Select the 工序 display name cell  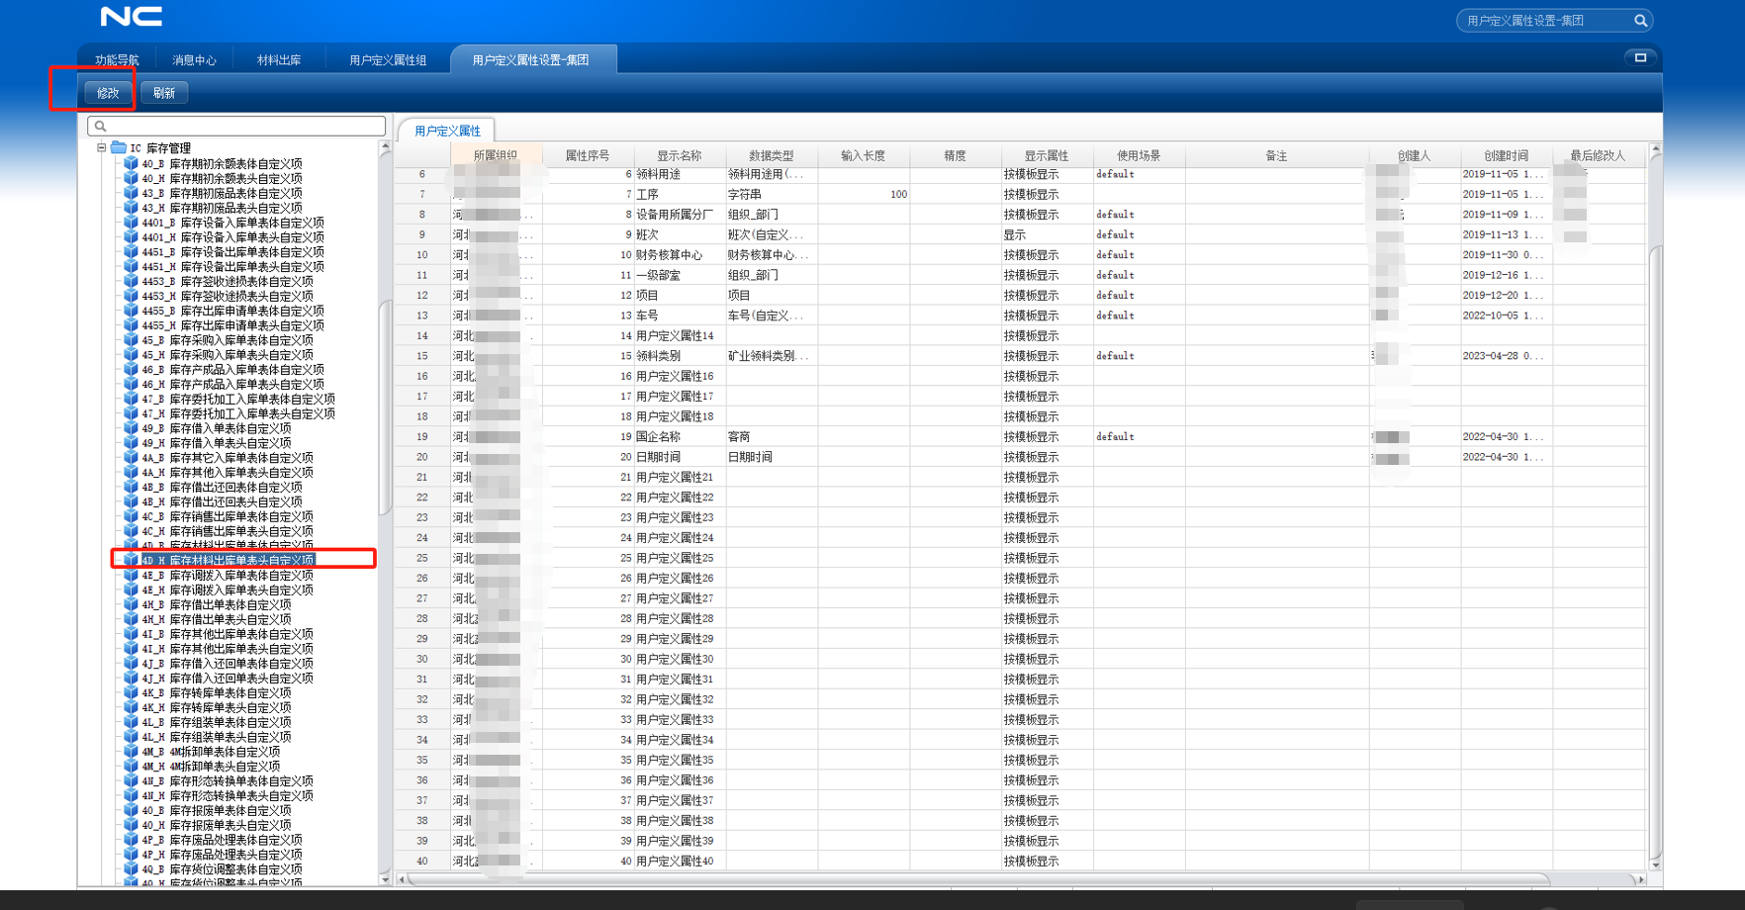[680, 194]
